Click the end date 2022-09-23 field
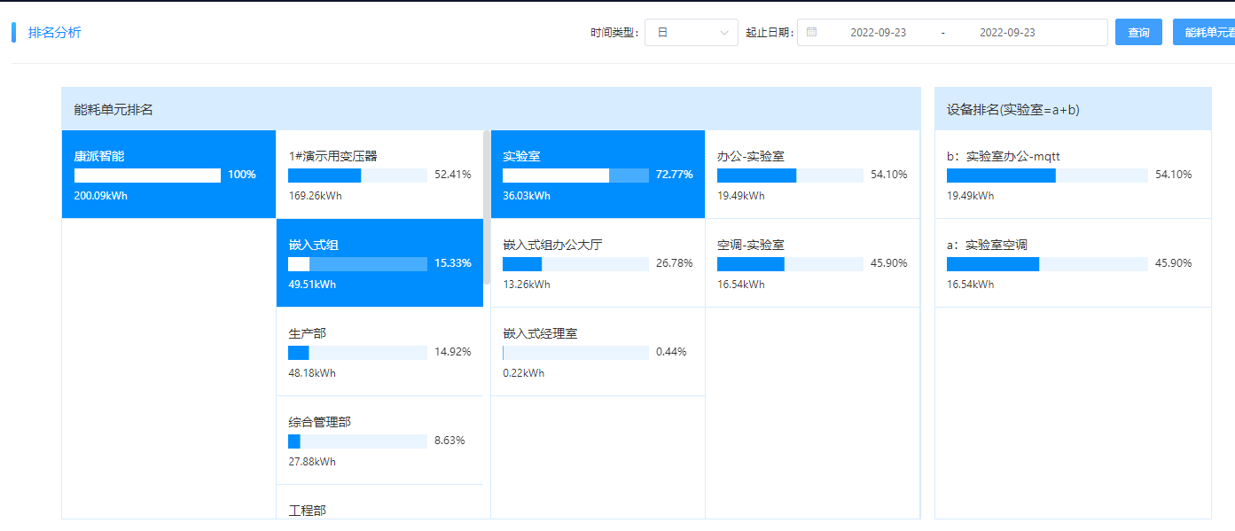The image size is (1235, 531). click(1007, 33)
